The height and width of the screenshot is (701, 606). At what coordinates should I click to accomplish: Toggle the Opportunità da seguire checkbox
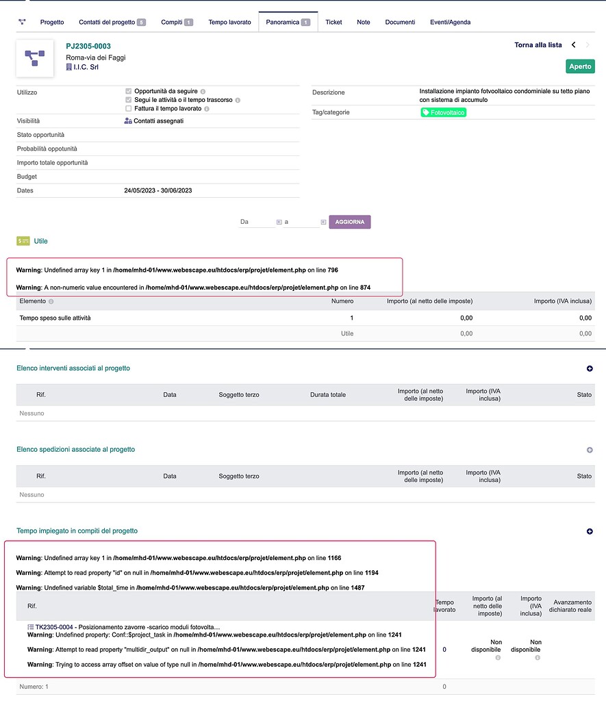coord(129,91)
